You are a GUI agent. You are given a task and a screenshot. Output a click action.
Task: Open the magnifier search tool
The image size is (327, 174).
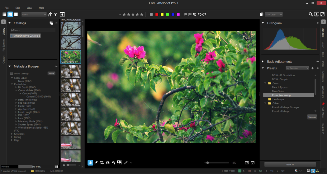[x=310, y=14]
